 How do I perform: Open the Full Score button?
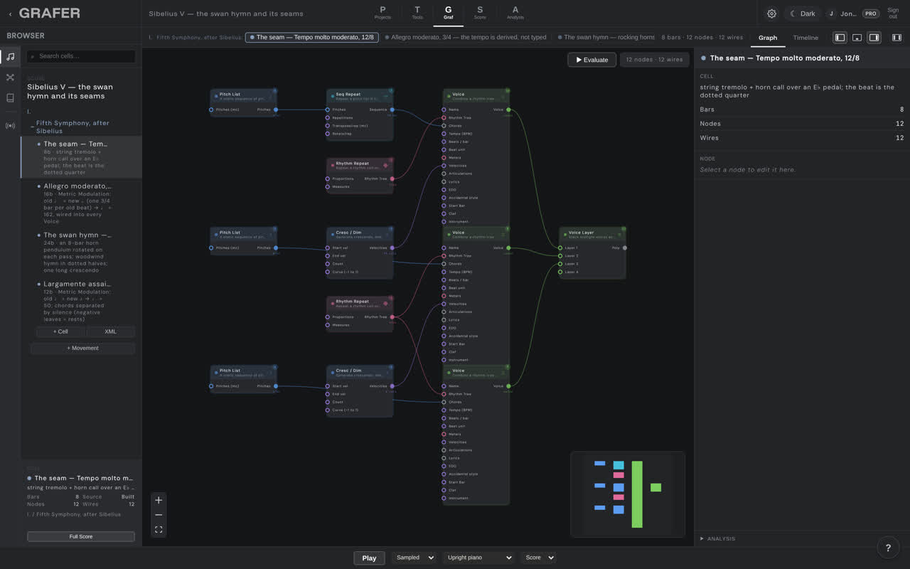(81, 536)
